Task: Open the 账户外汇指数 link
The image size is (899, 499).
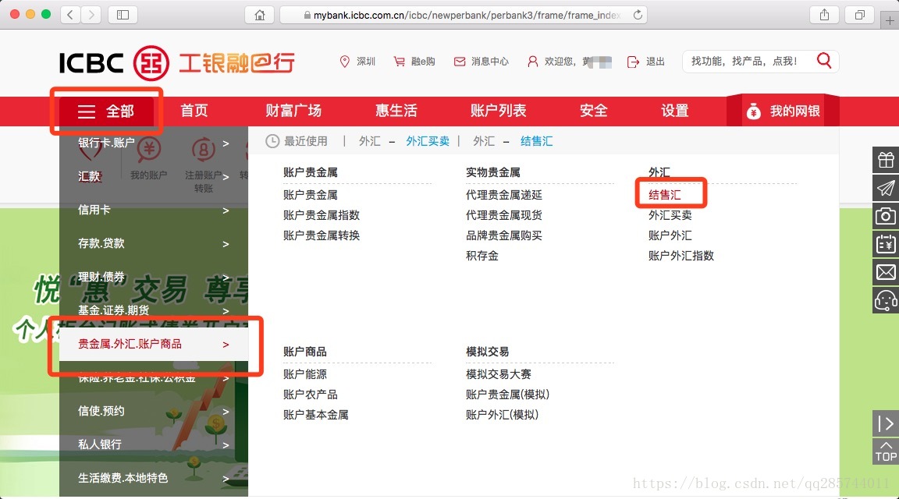Action: (x=681, y=256)
